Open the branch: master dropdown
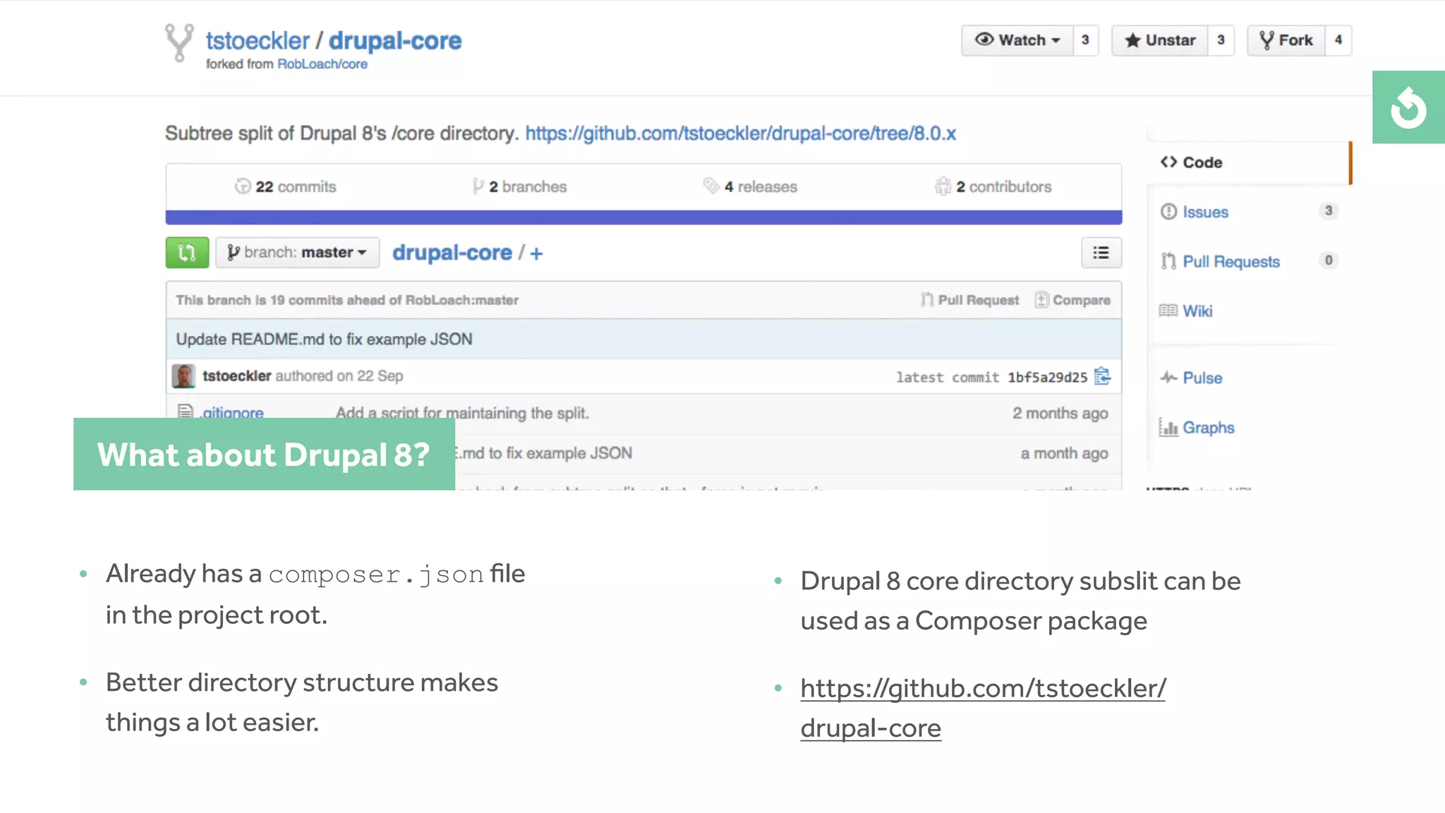This screenshot has width=1445, height=813. tap(297, 253)
